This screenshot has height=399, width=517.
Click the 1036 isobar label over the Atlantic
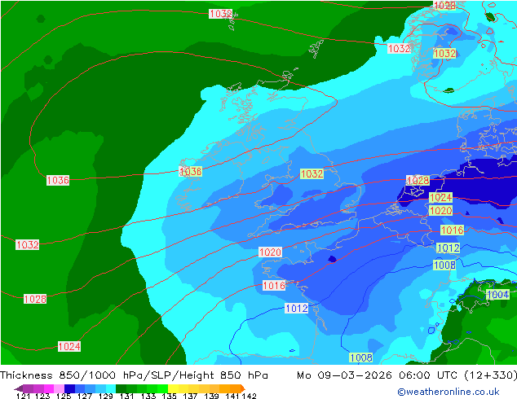(x=58, y=181)
